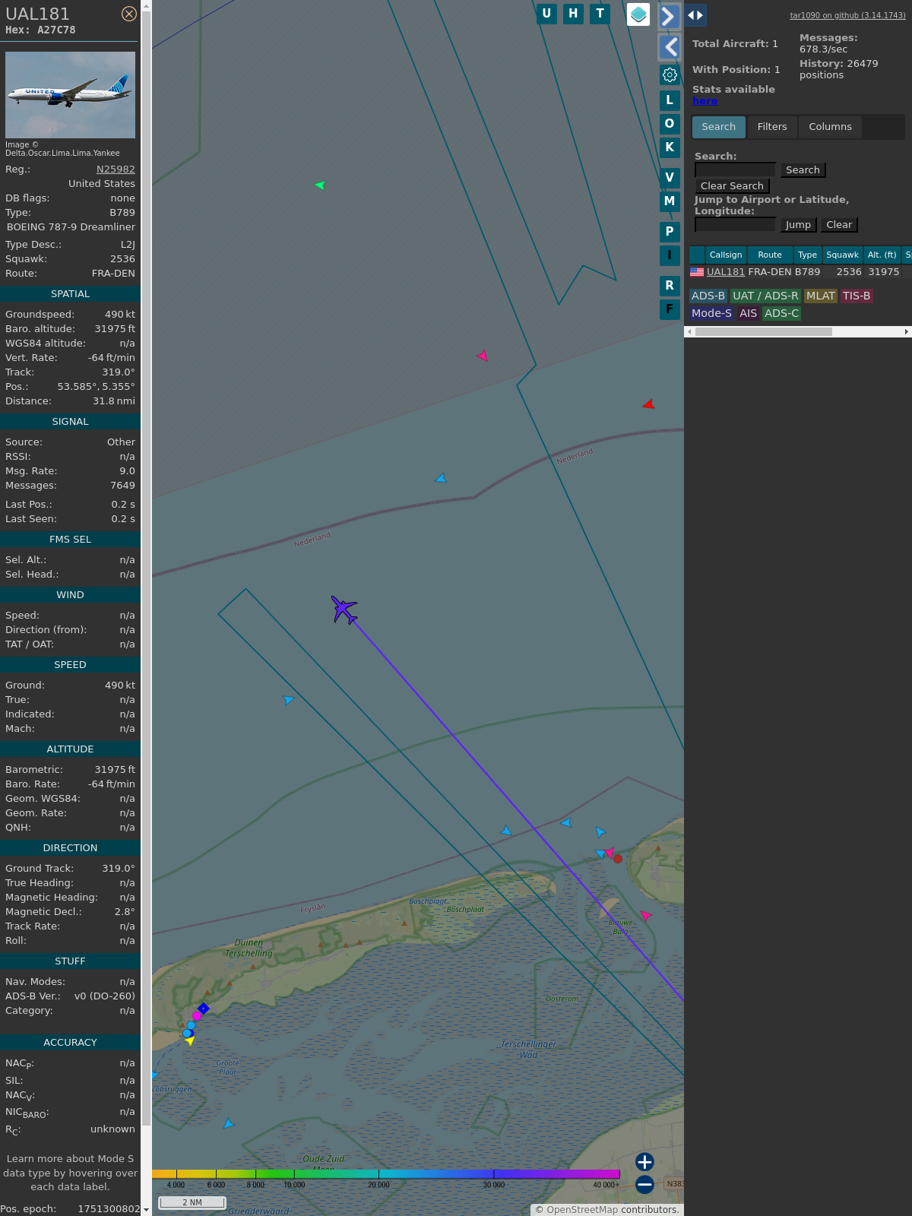
Task: Sort table by Alt. (ft) column
Action: click(882, 255)
